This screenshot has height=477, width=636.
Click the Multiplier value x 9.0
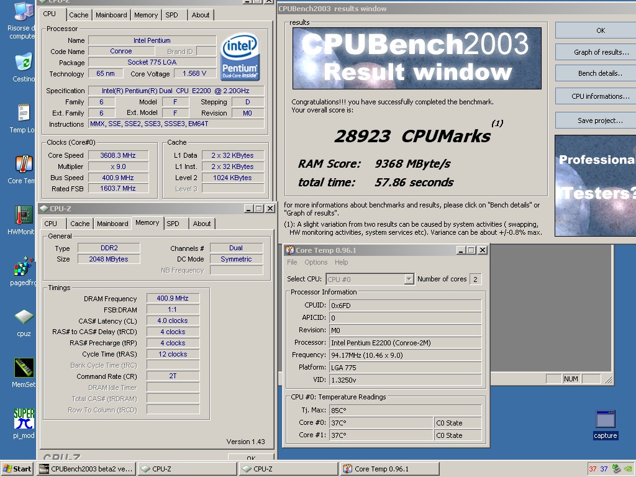click(x=118, y=166)
